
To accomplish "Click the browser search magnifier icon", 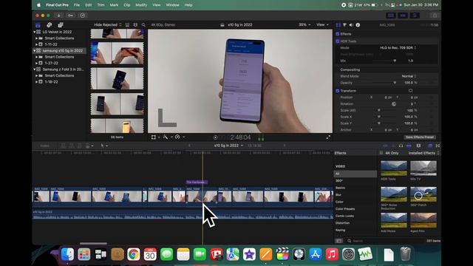I will click(143, 25).
